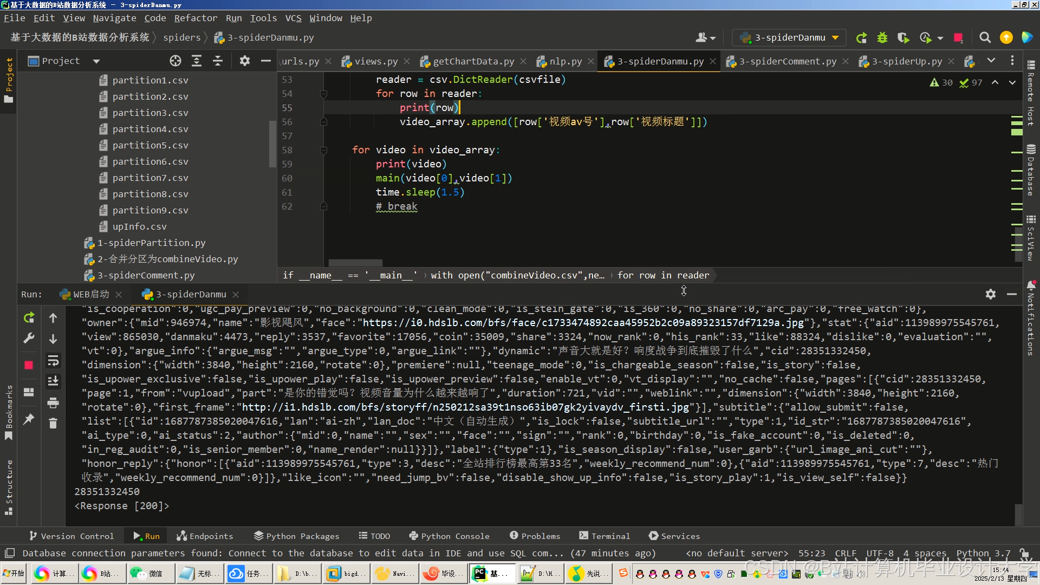Click the spiders breadcrumb link

(183, 37)
